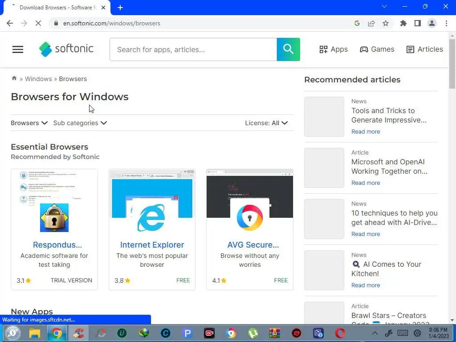Go to home via breadcrumb house icon
The width and height of the screenshot is (456, 342).
point(14,78)
